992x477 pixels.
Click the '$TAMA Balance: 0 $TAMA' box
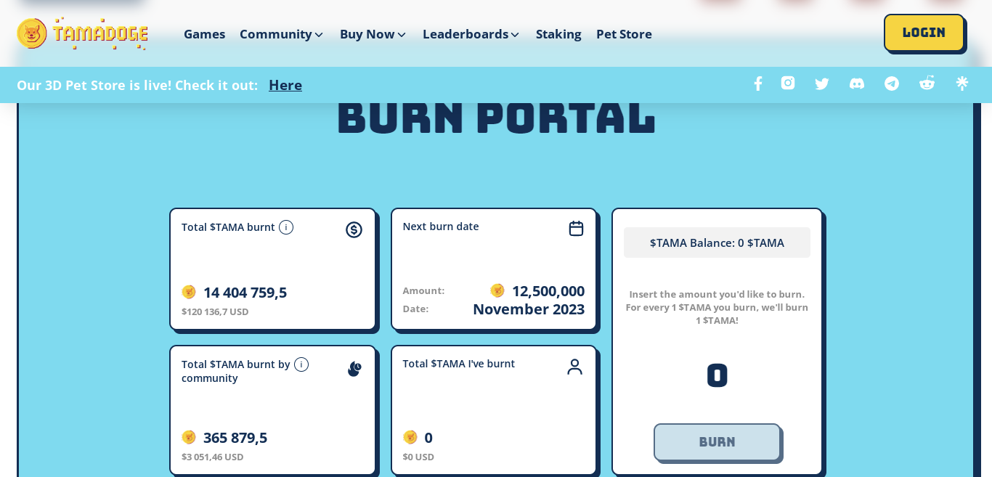coord(717,242)
